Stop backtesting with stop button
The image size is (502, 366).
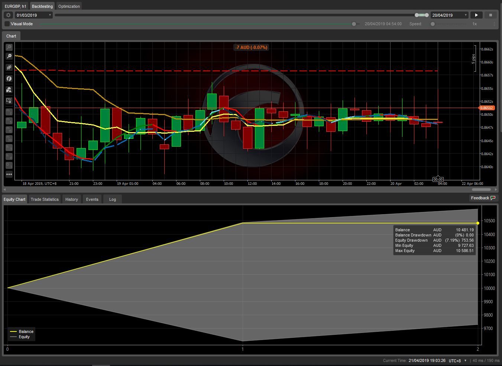click(x=490, y=15)
